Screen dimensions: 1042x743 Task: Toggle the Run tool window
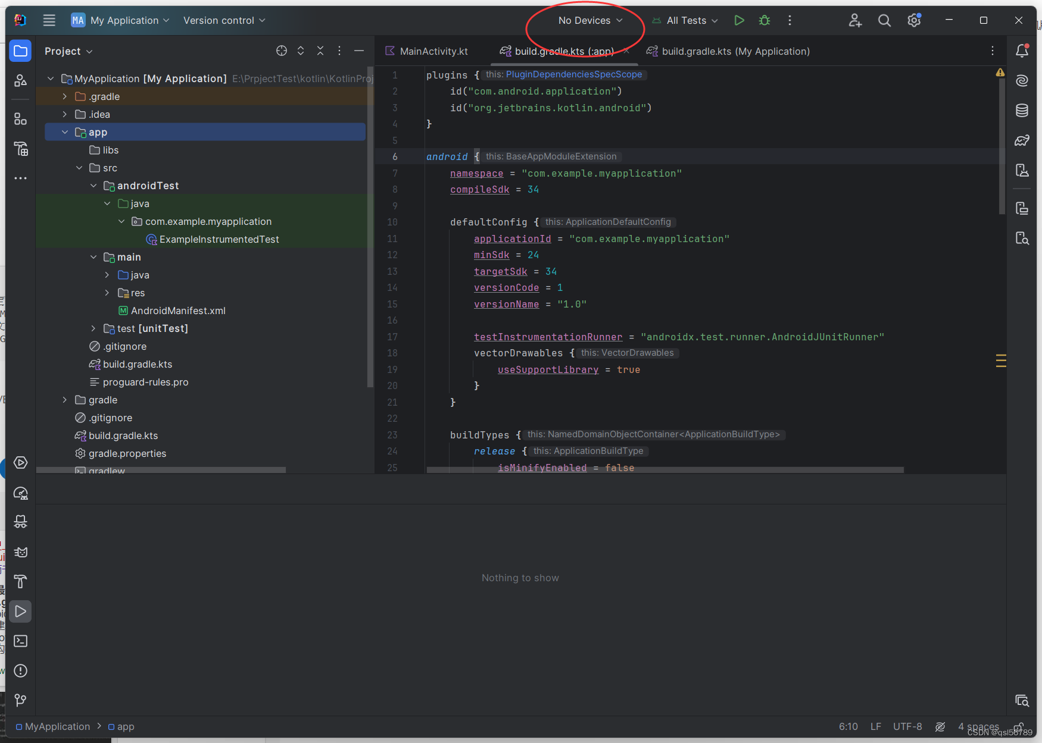(x=20, y=612)
